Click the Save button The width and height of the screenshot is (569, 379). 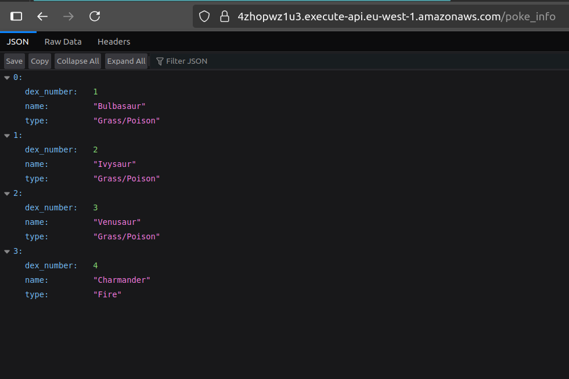point(15,61)
